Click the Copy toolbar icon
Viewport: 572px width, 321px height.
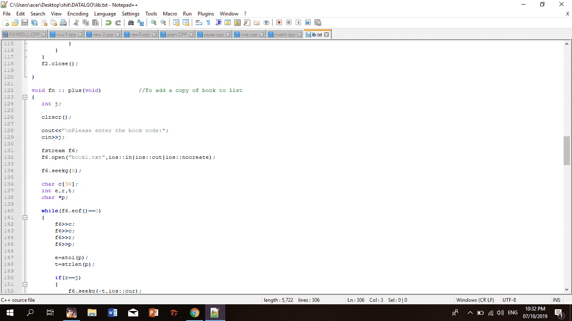pos(86,23)
